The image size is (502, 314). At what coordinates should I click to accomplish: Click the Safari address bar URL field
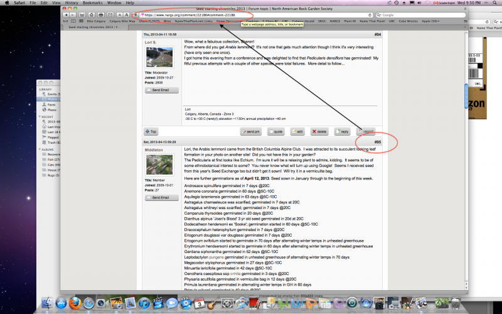251,14
